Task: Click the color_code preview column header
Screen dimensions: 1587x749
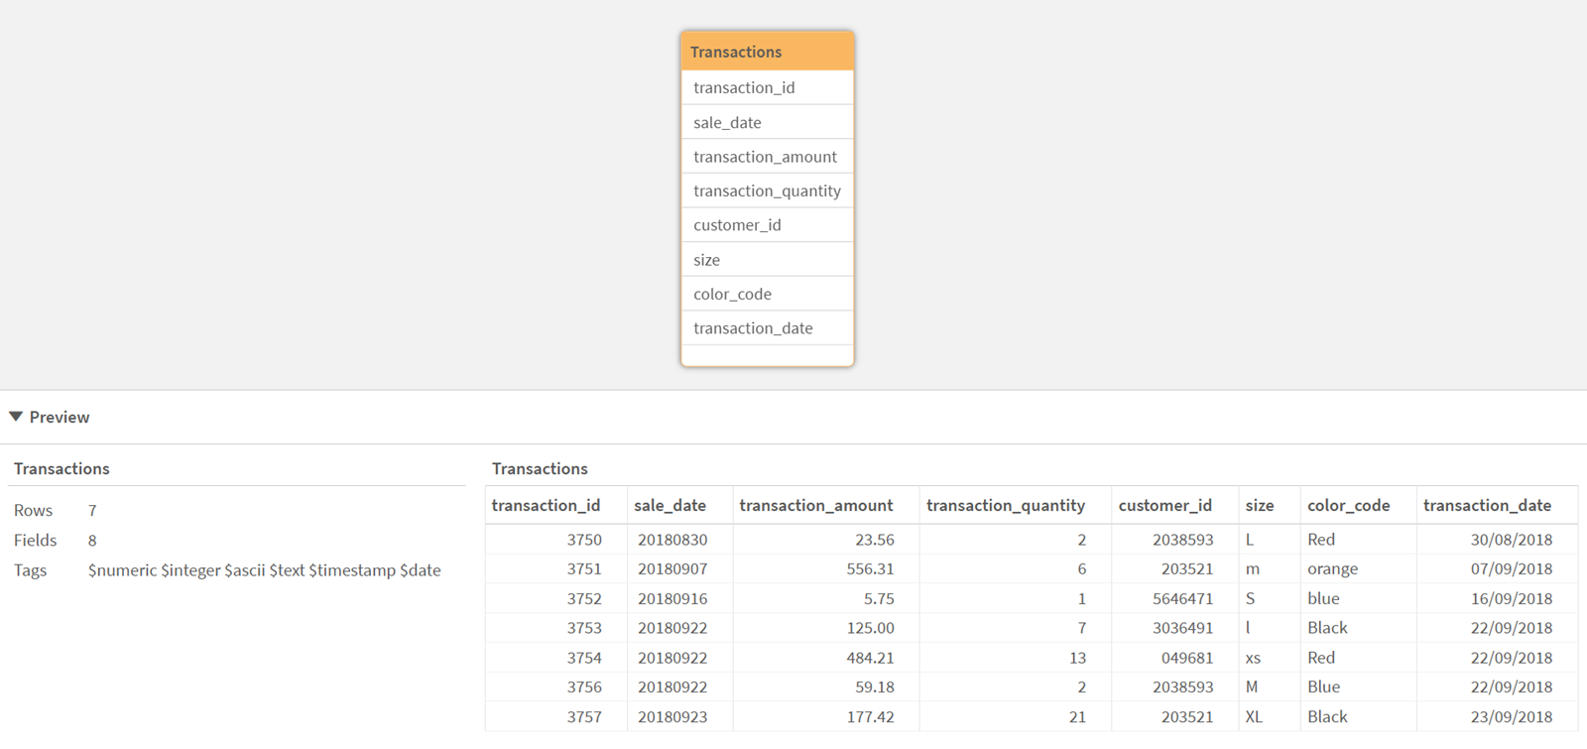Action: [x=1348, y=505]
